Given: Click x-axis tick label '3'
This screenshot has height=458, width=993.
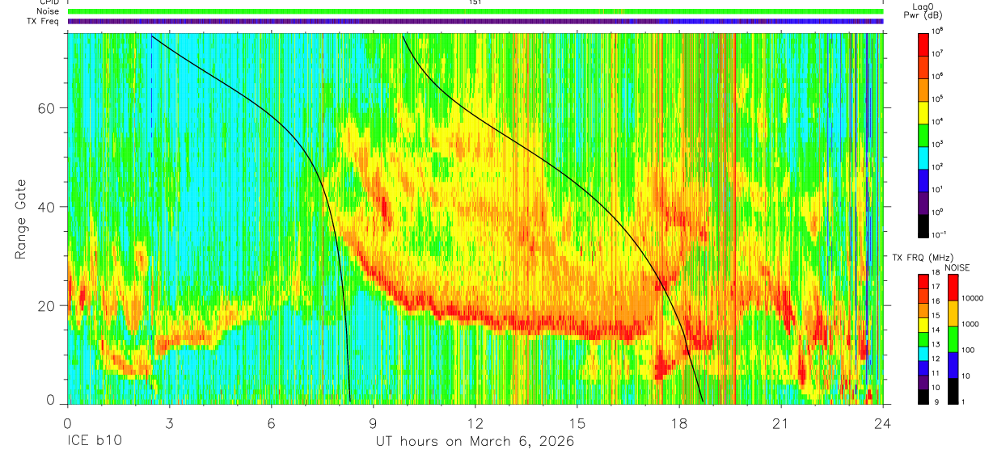Looking at the screenshot, I should point(169,423).
